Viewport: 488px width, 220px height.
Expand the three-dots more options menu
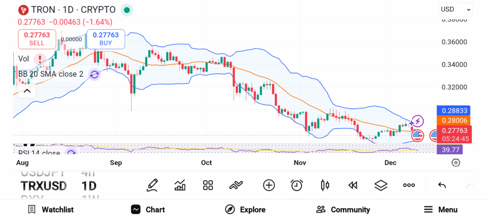point(409,185)
